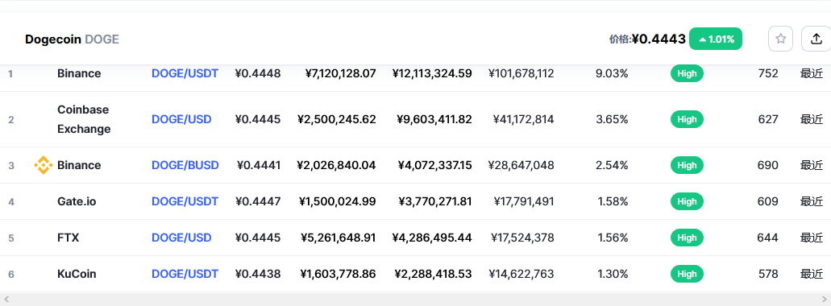This screenshot has height=306, width=831.
Task: Open the DOGE/USD pair on Coinbase Exchange
Action: 181,120
